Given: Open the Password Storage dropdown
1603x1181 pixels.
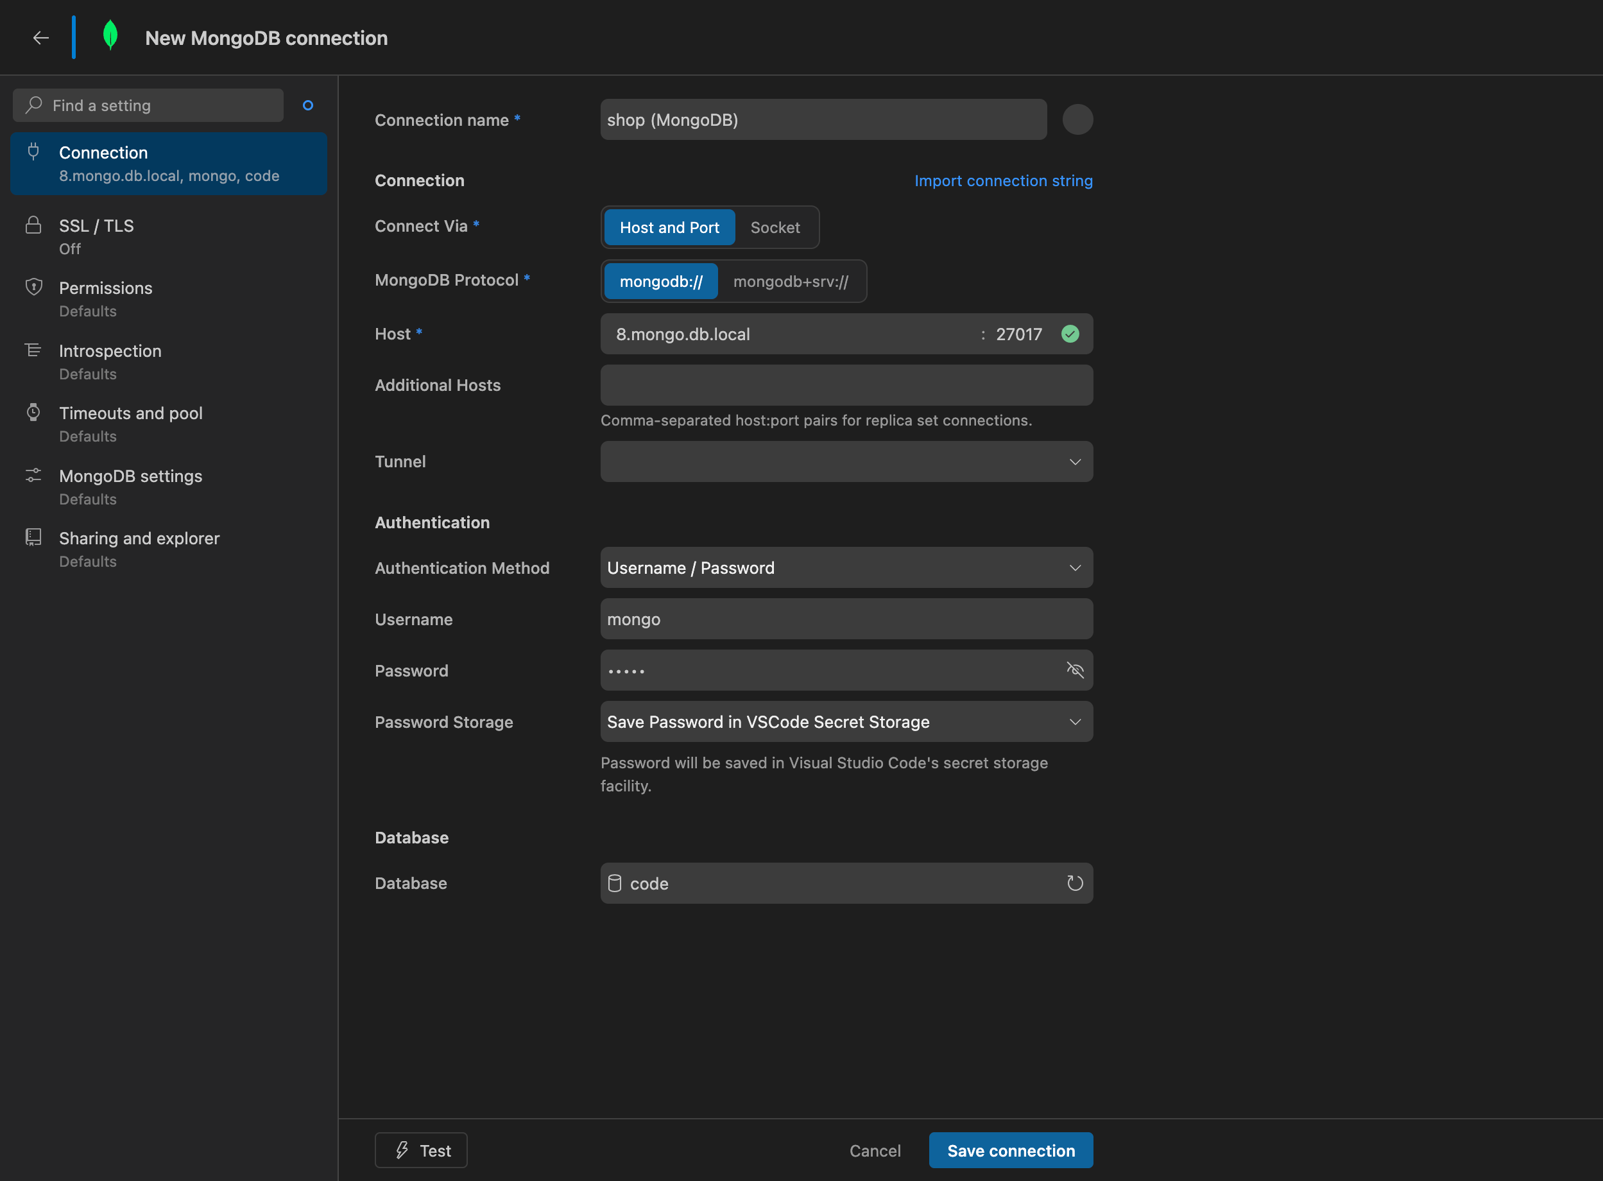Looking at the screenshot, I should tap(846, 722).
